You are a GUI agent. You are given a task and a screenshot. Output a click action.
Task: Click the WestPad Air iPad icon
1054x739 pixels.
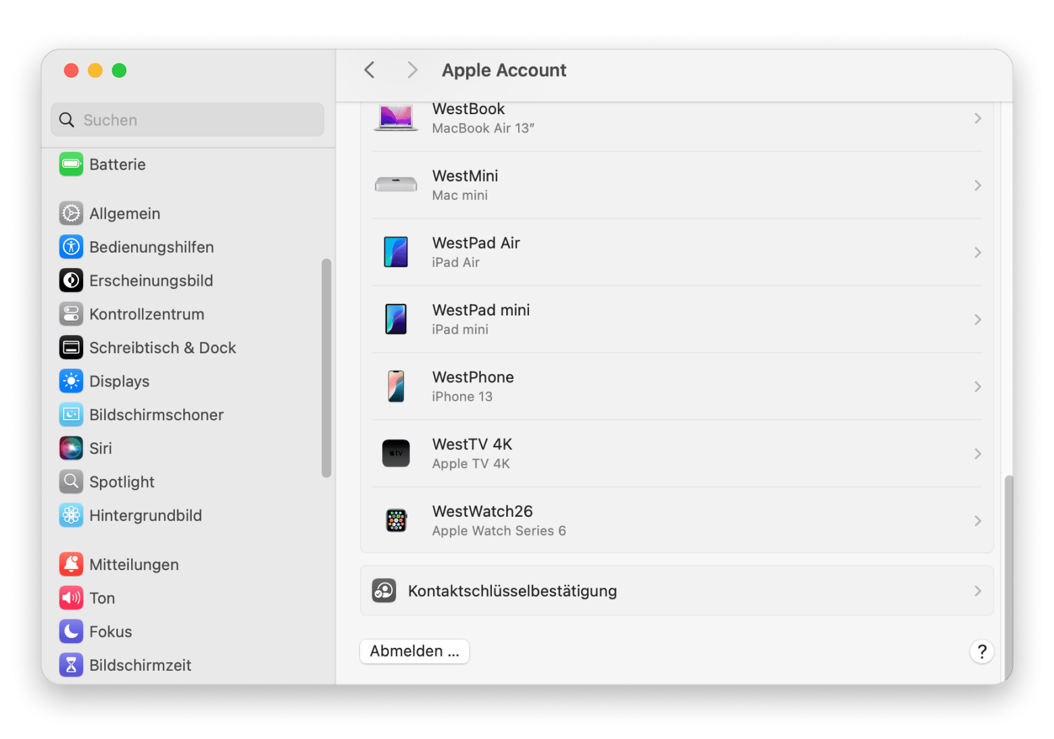[x=396, y=252]
